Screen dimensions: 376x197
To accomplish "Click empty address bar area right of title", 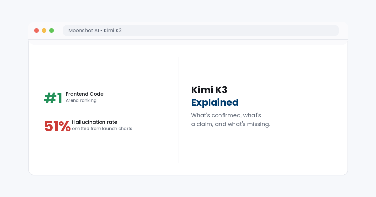I will tap(230, 31).
